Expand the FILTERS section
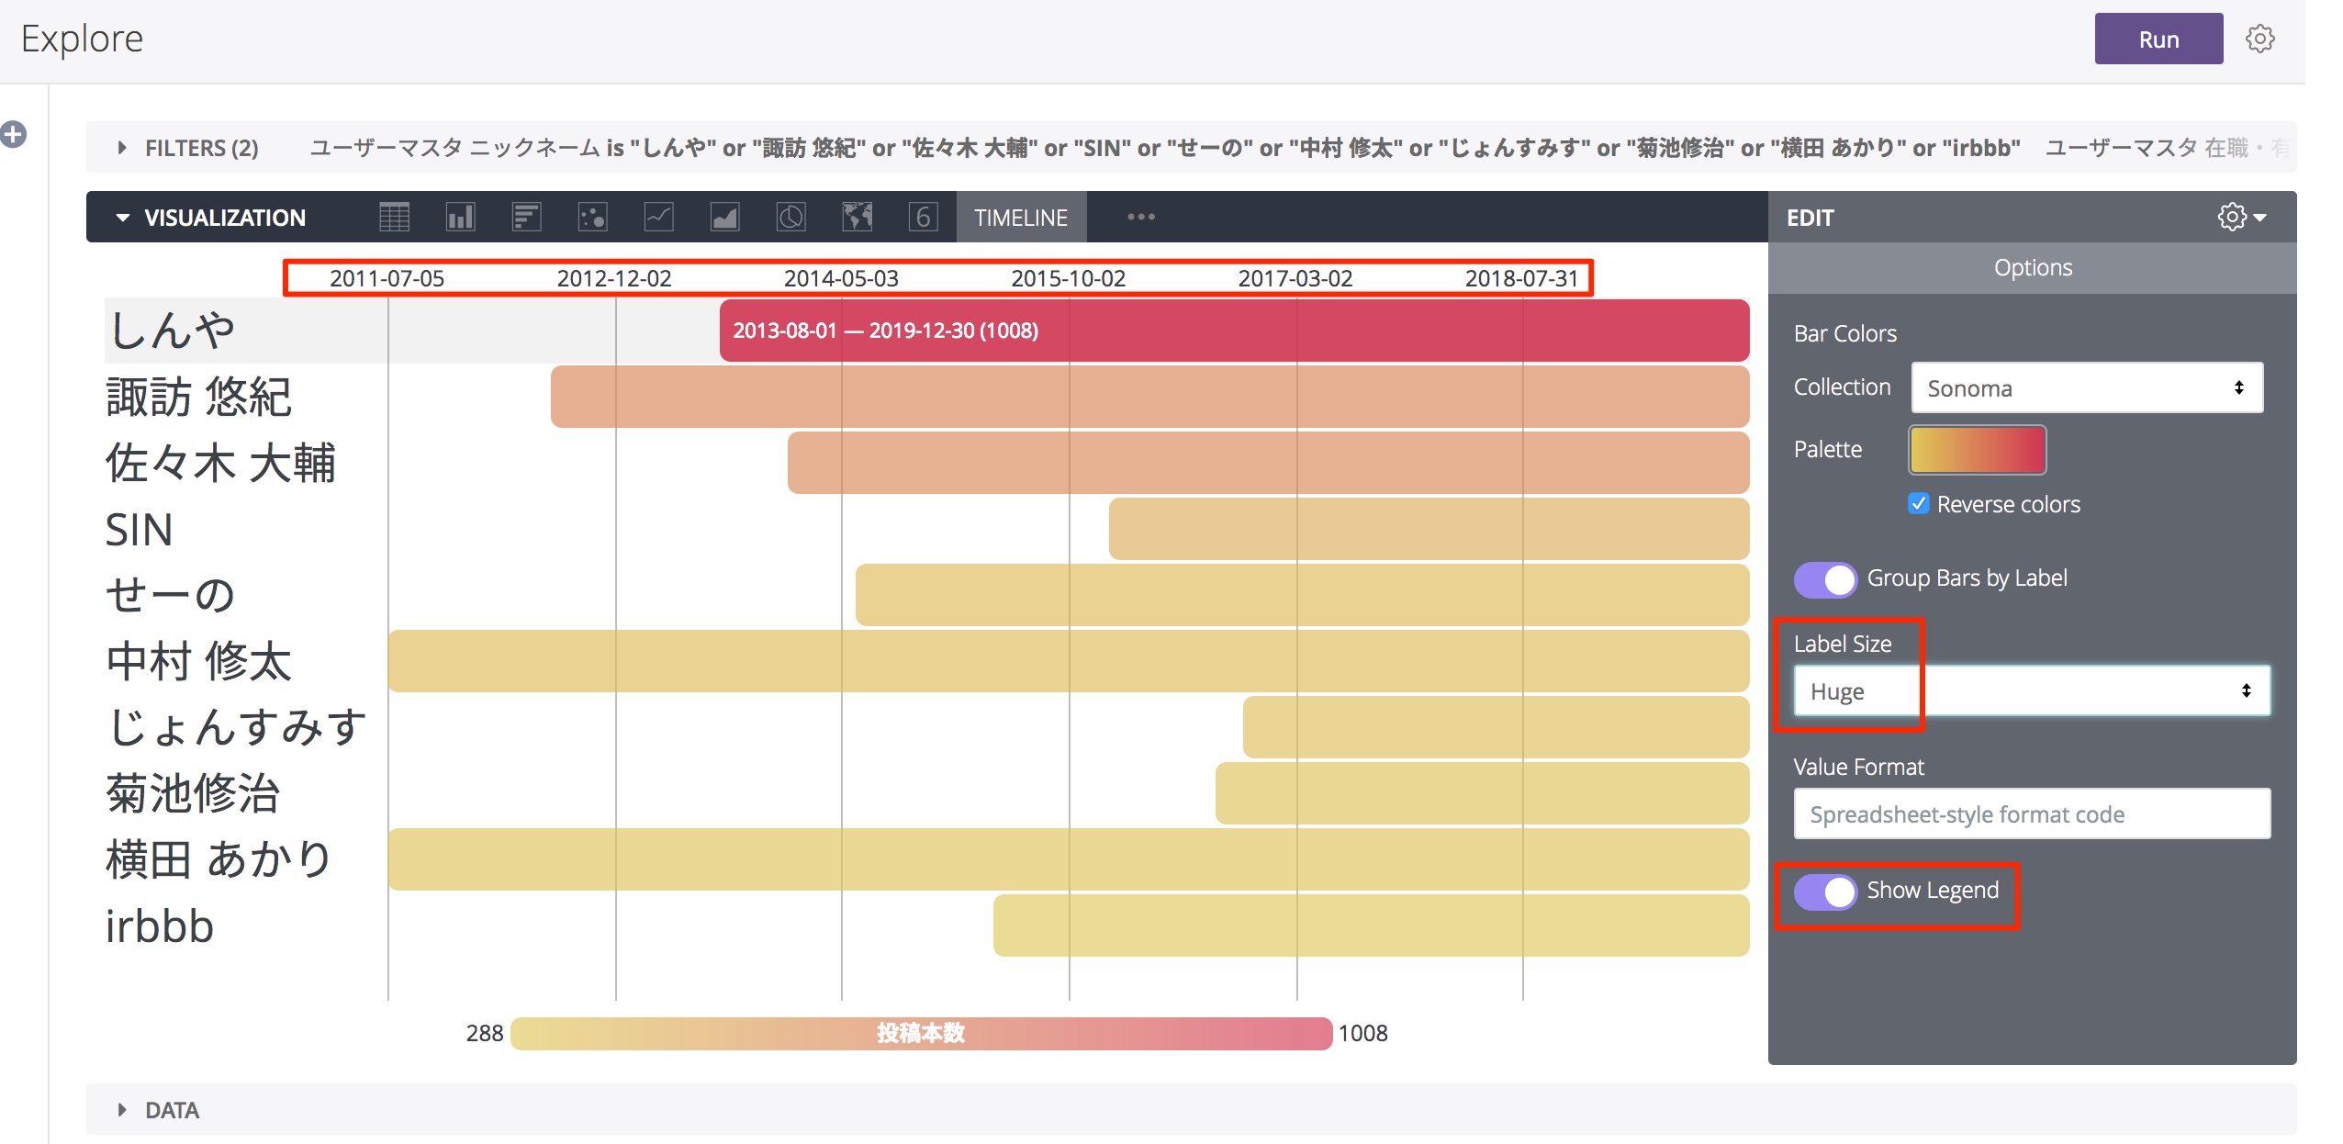Viewport: 2343px width, 1144px height. (124, 147)
